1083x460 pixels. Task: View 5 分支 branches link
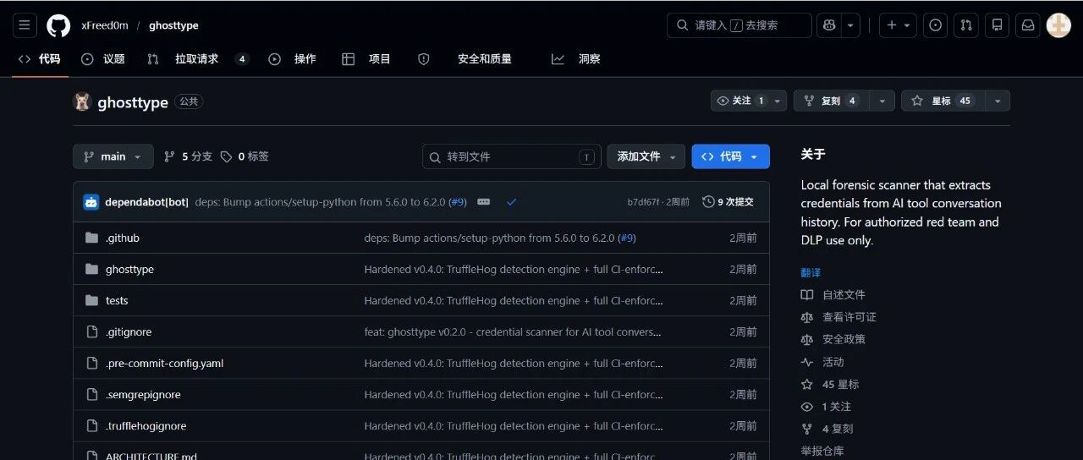pyautogui.click(x=188, y=156)
